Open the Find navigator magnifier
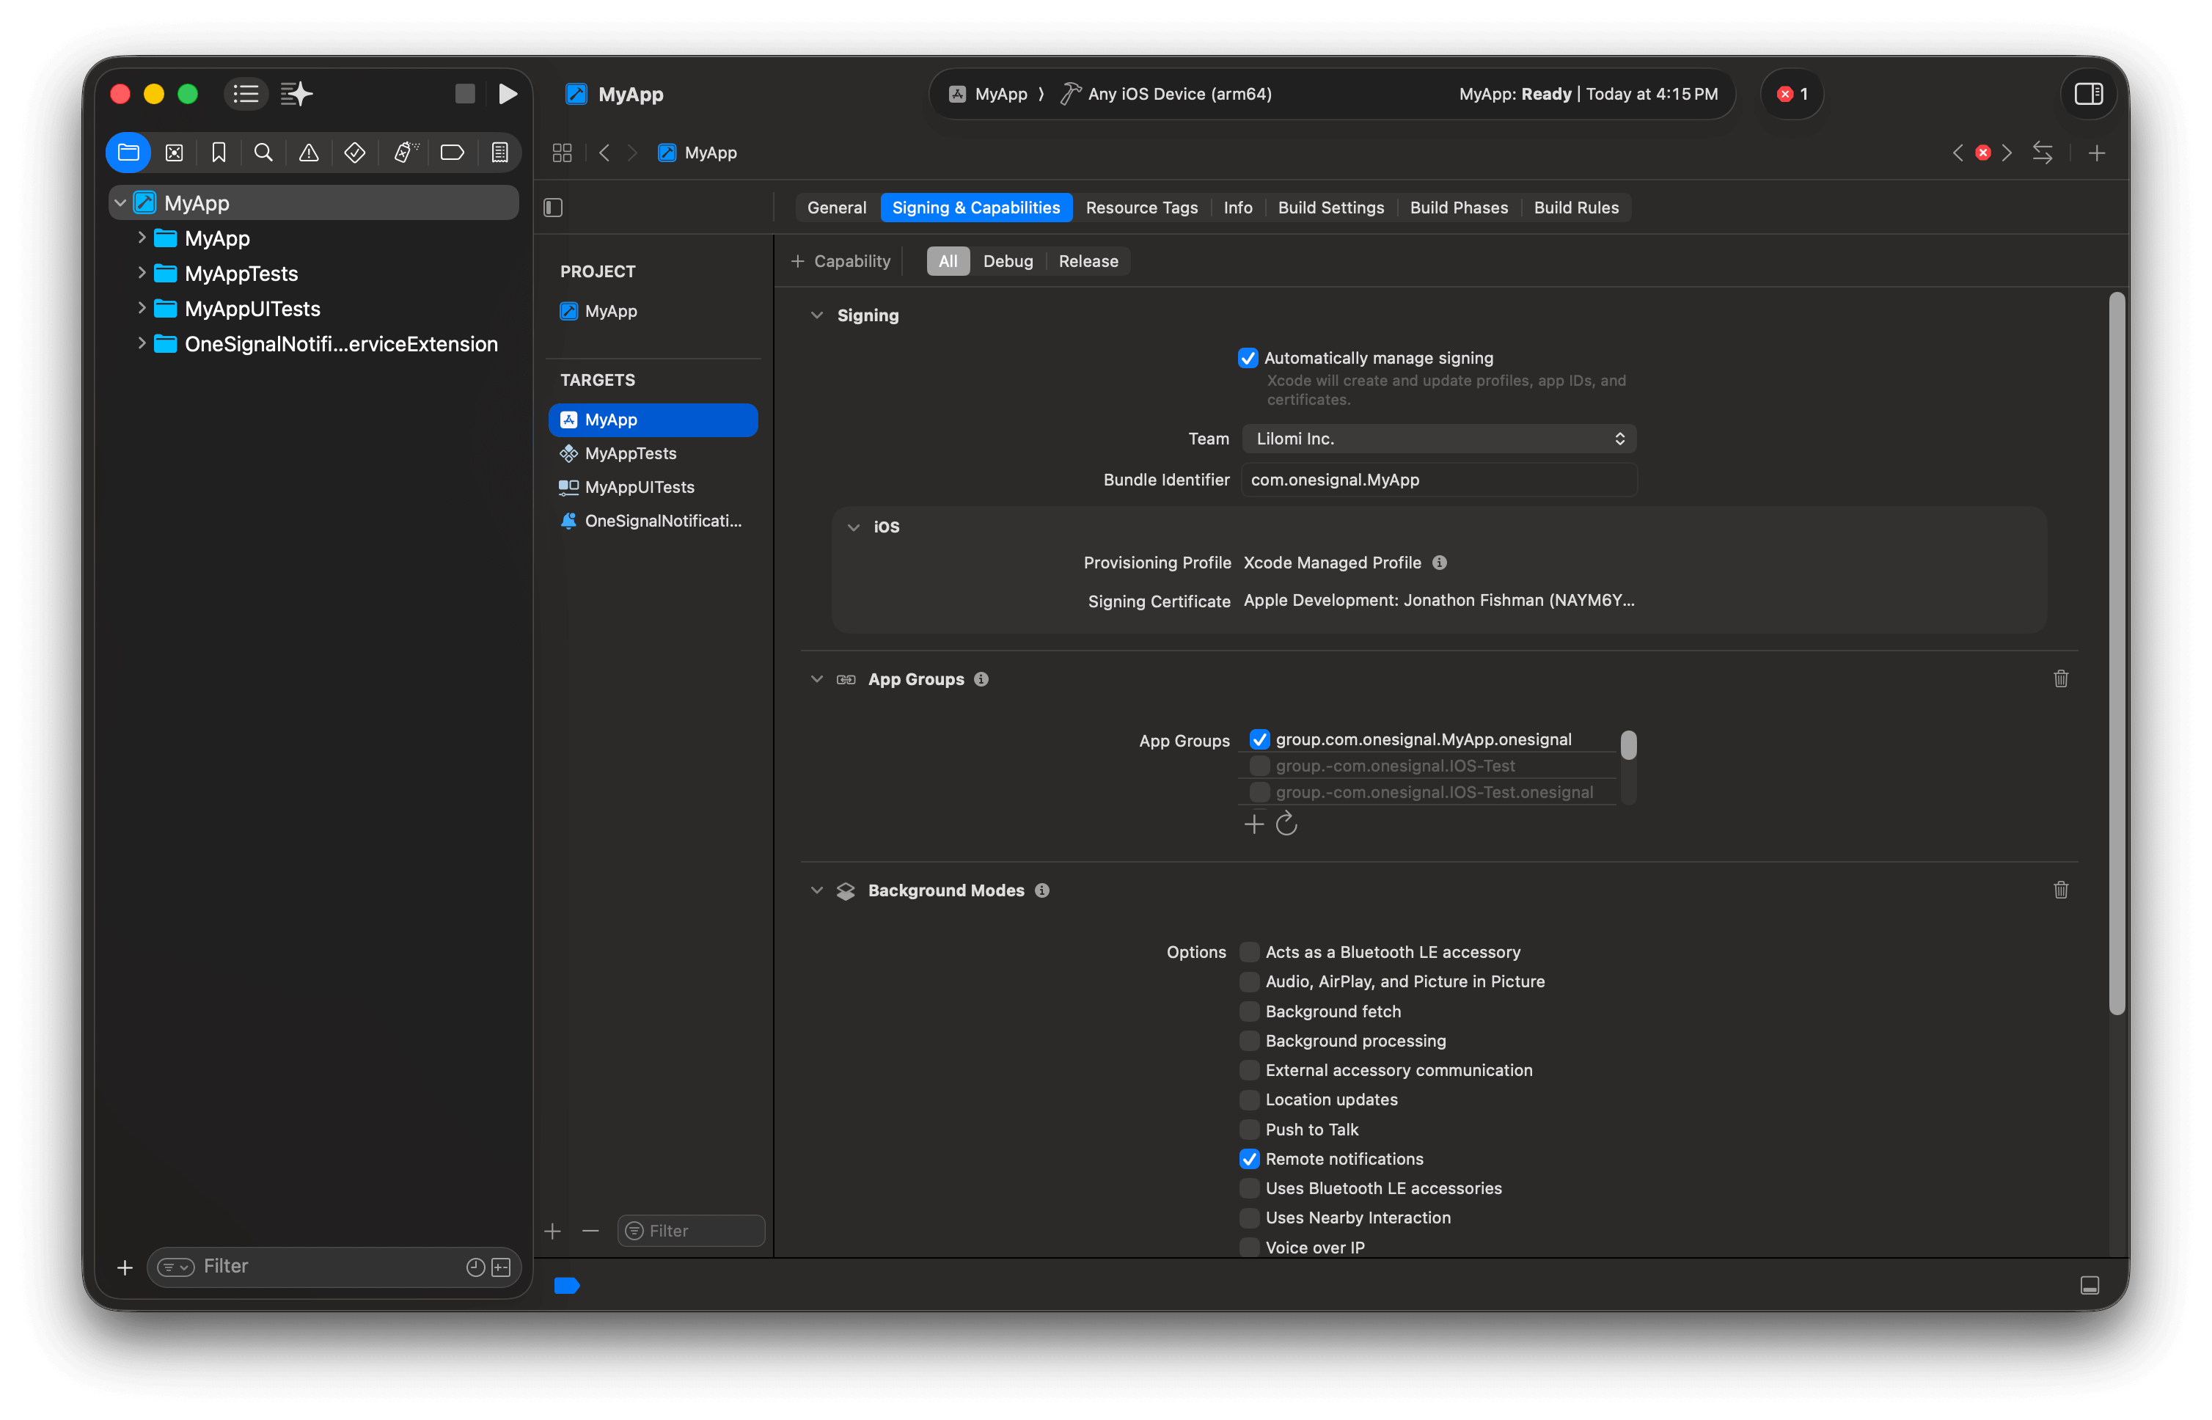The height and width of the screenshot is (1420, 2212). coord(264,152)
